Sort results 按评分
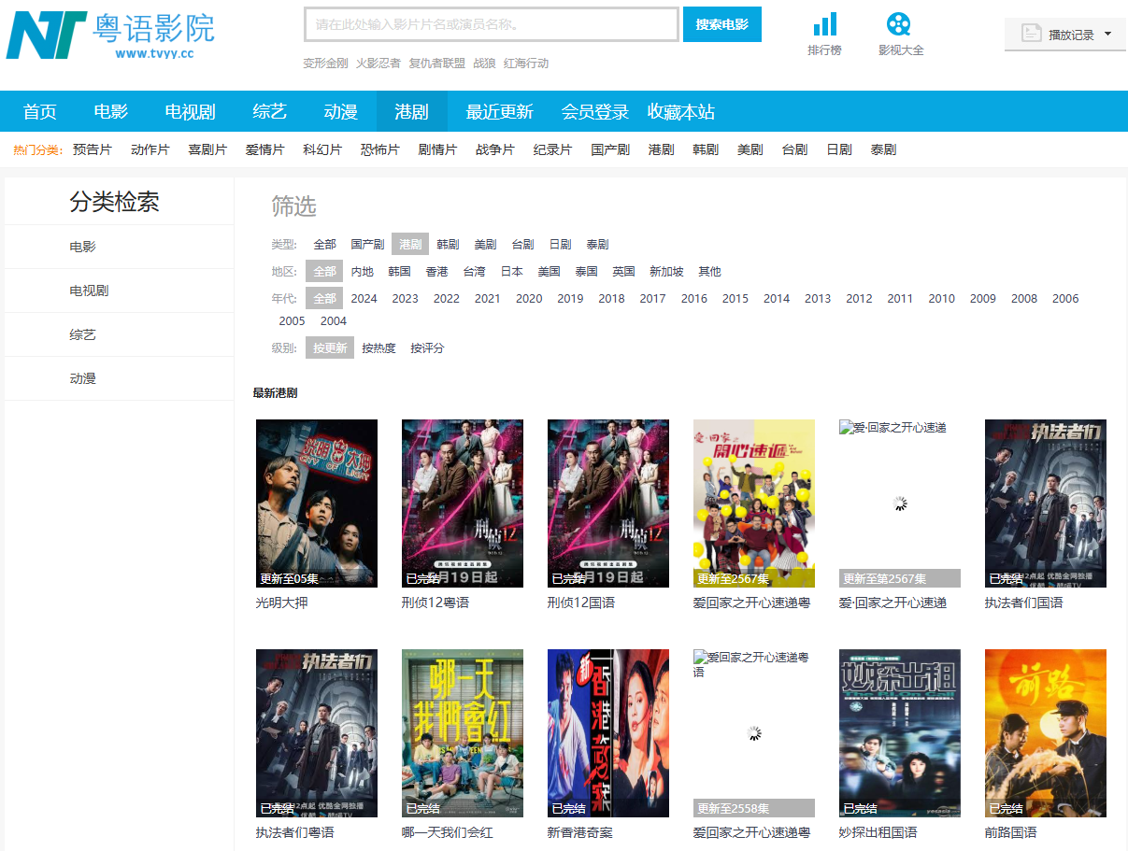 pyautogui.click(x=427, y=347)
